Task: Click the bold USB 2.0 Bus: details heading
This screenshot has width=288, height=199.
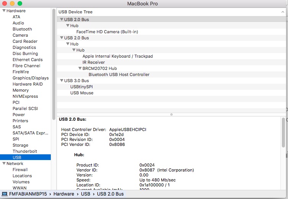Action: [73, 119]
